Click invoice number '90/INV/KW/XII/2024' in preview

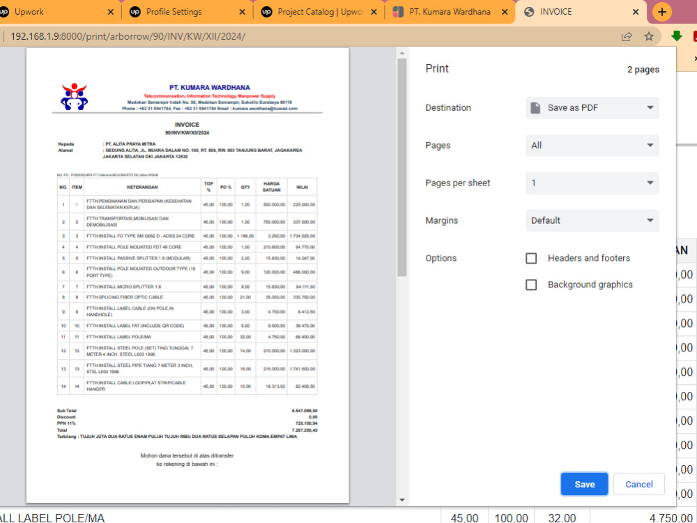(187, 132)
